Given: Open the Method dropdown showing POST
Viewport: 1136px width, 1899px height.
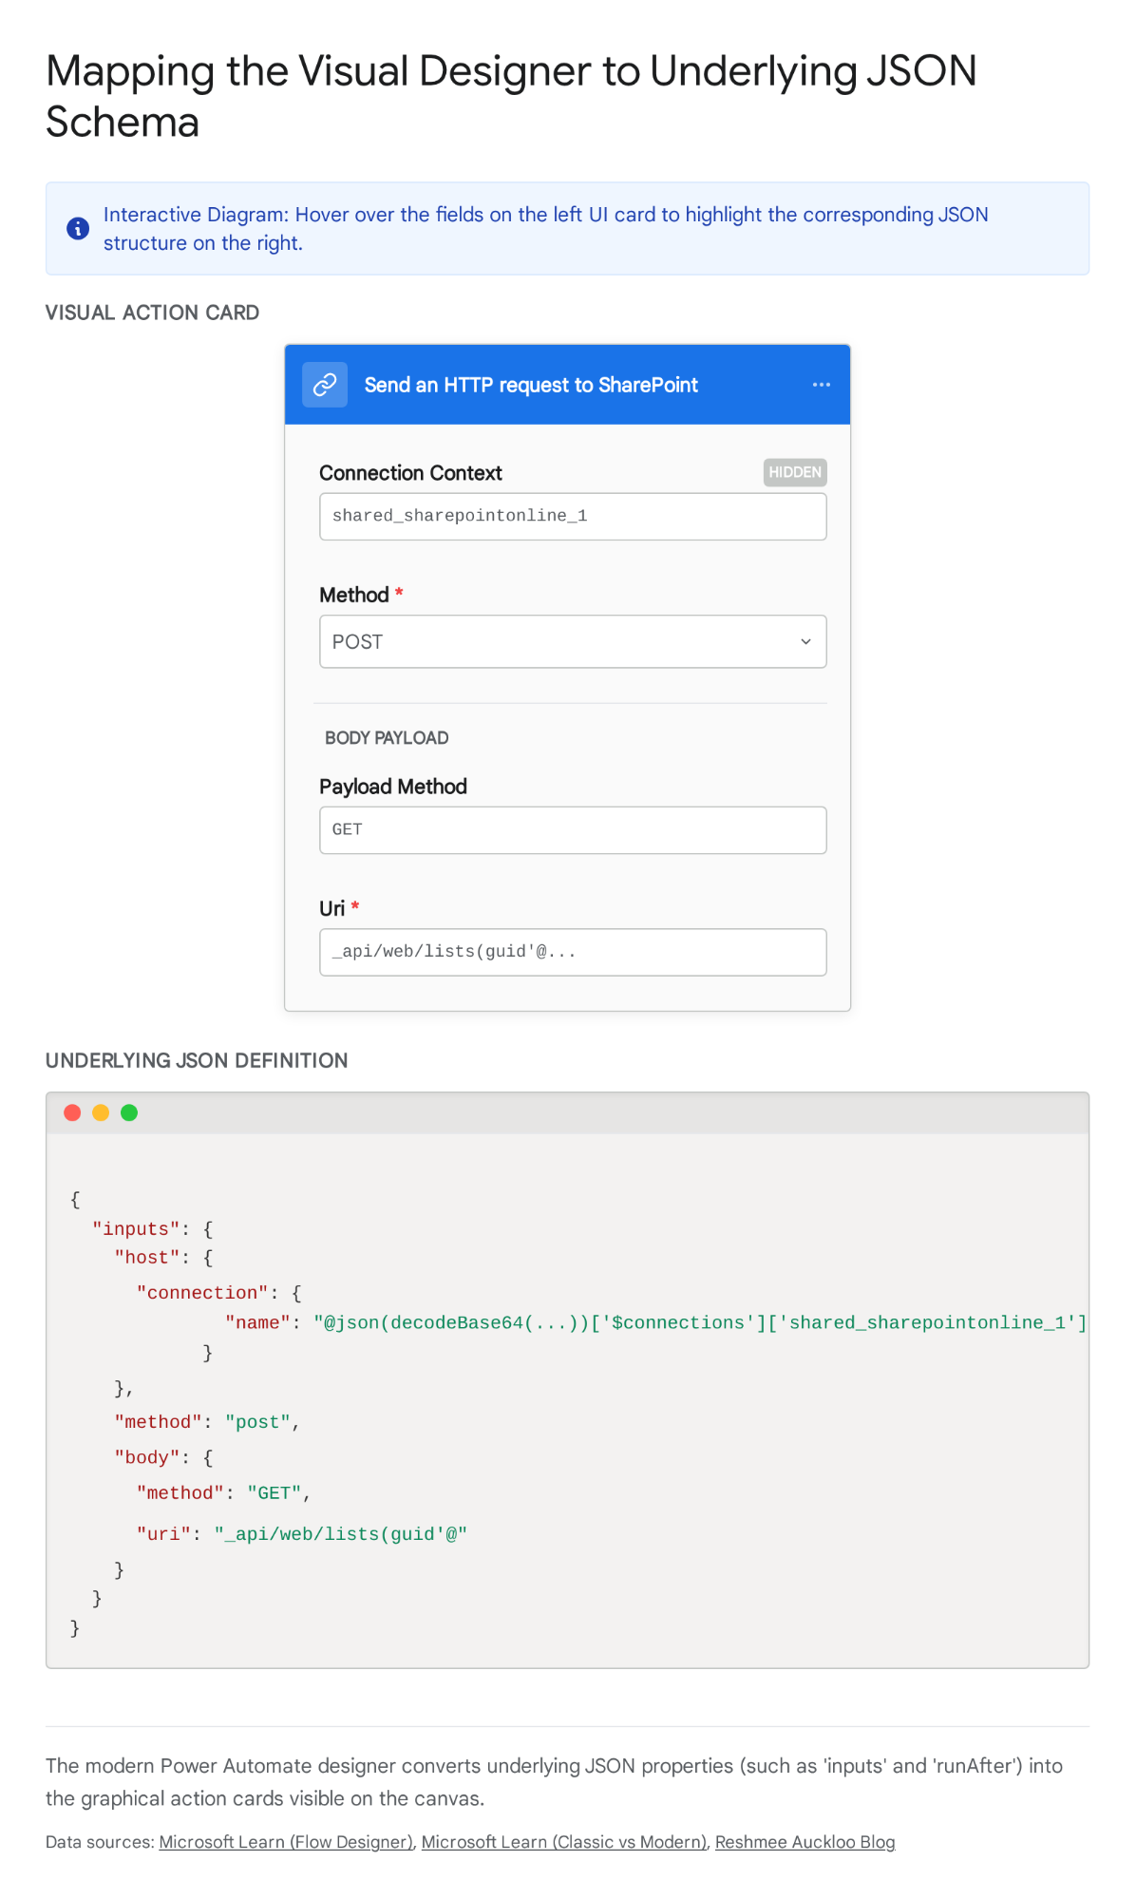Looking at the screenshot, I should coord(572,642).
